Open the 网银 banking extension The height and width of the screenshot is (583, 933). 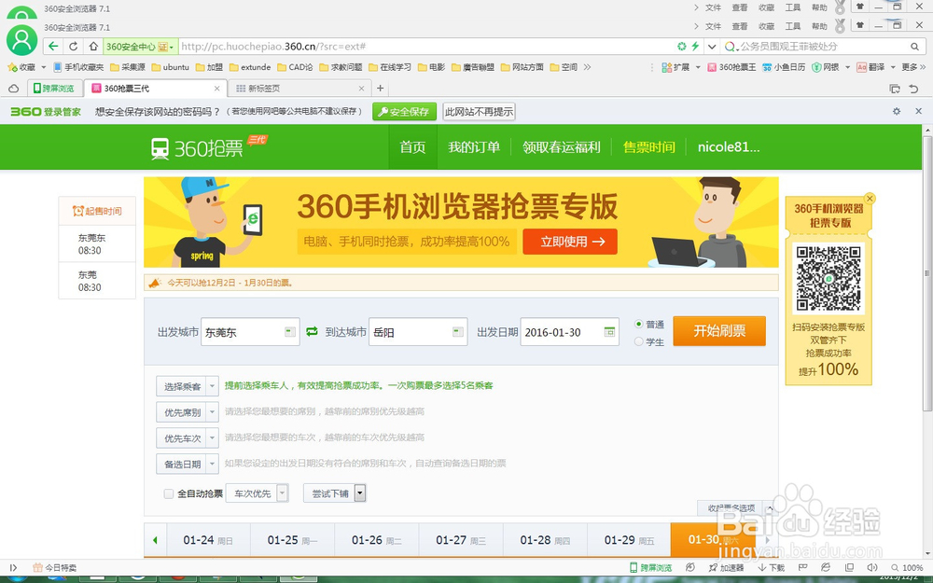pyautogui.click(x=826, y=67)
